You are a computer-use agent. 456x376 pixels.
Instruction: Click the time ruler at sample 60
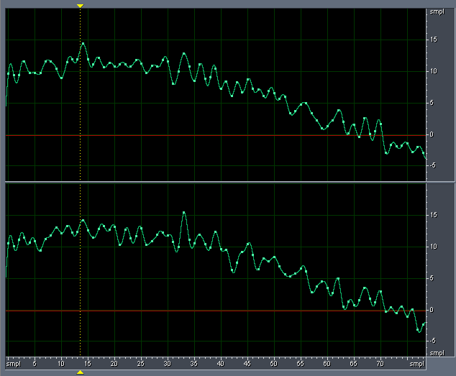(x=327, y=364)
